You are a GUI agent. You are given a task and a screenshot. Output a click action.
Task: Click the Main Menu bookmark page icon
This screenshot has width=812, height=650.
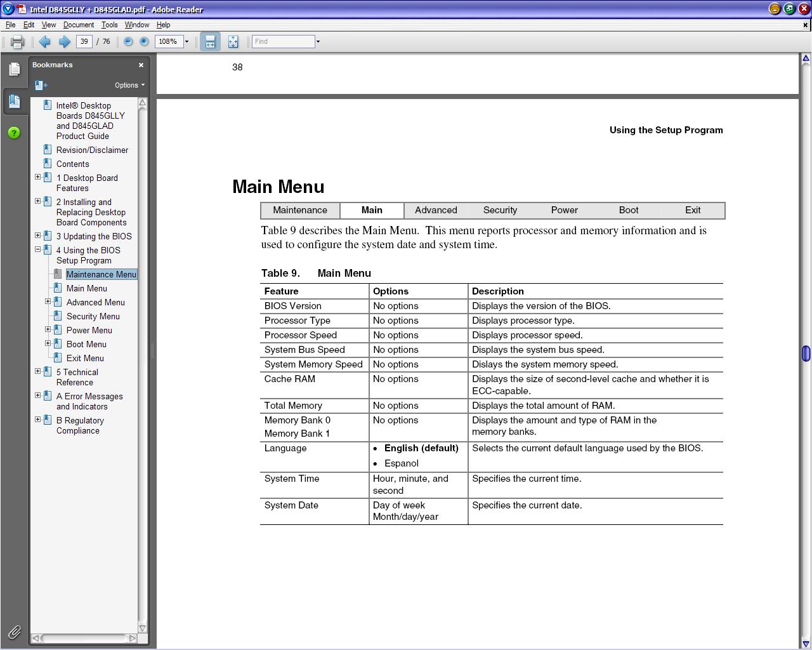point(58,288)
